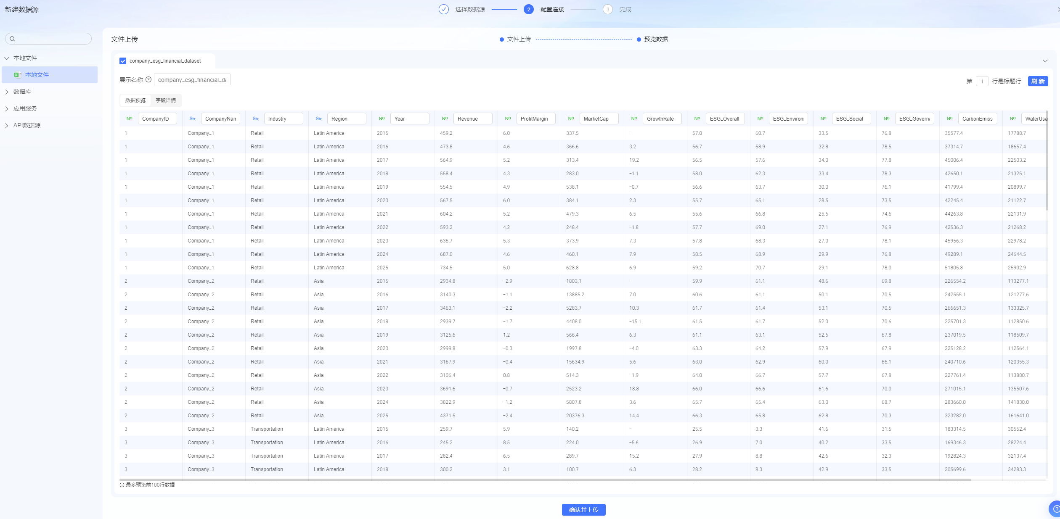Click the 刷新 button
1060x519 pixels.
click(x=1037, y=81)
